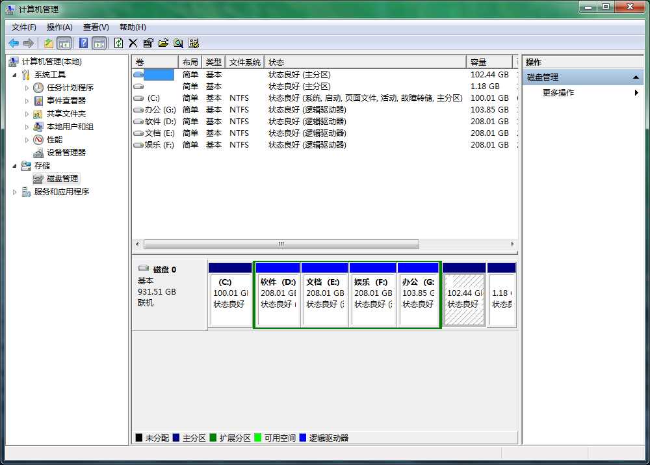Open the 帮助(H) menu
This screenshot has height=465, width=650.
coord(133,27)
